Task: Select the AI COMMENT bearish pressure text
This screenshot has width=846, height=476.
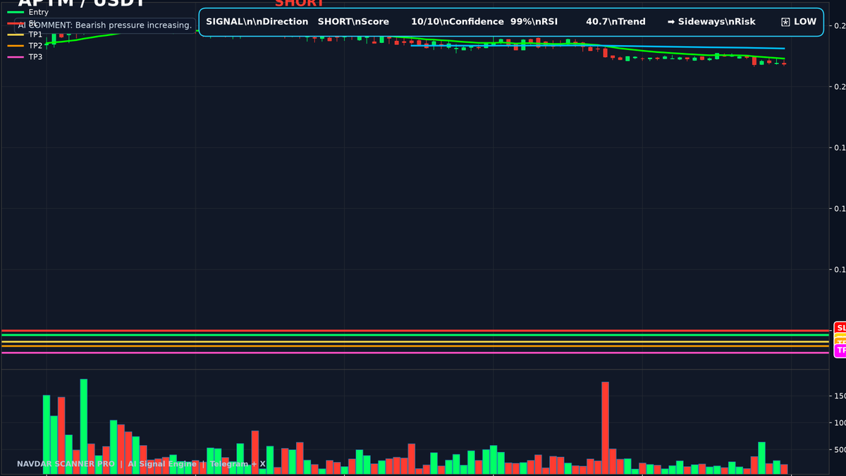Action: click(105, 25)
